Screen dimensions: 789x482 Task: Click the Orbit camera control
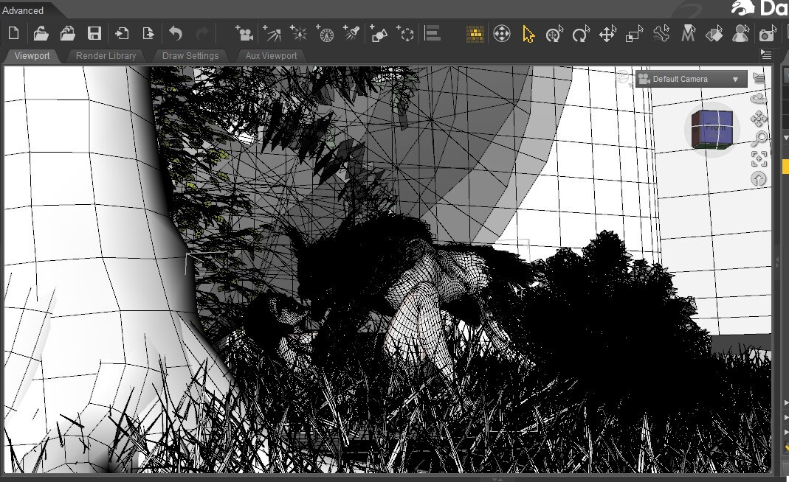759,99
